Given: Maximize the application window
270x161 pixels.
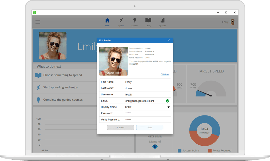Looking at the screenshot, I should coord(226,12).
